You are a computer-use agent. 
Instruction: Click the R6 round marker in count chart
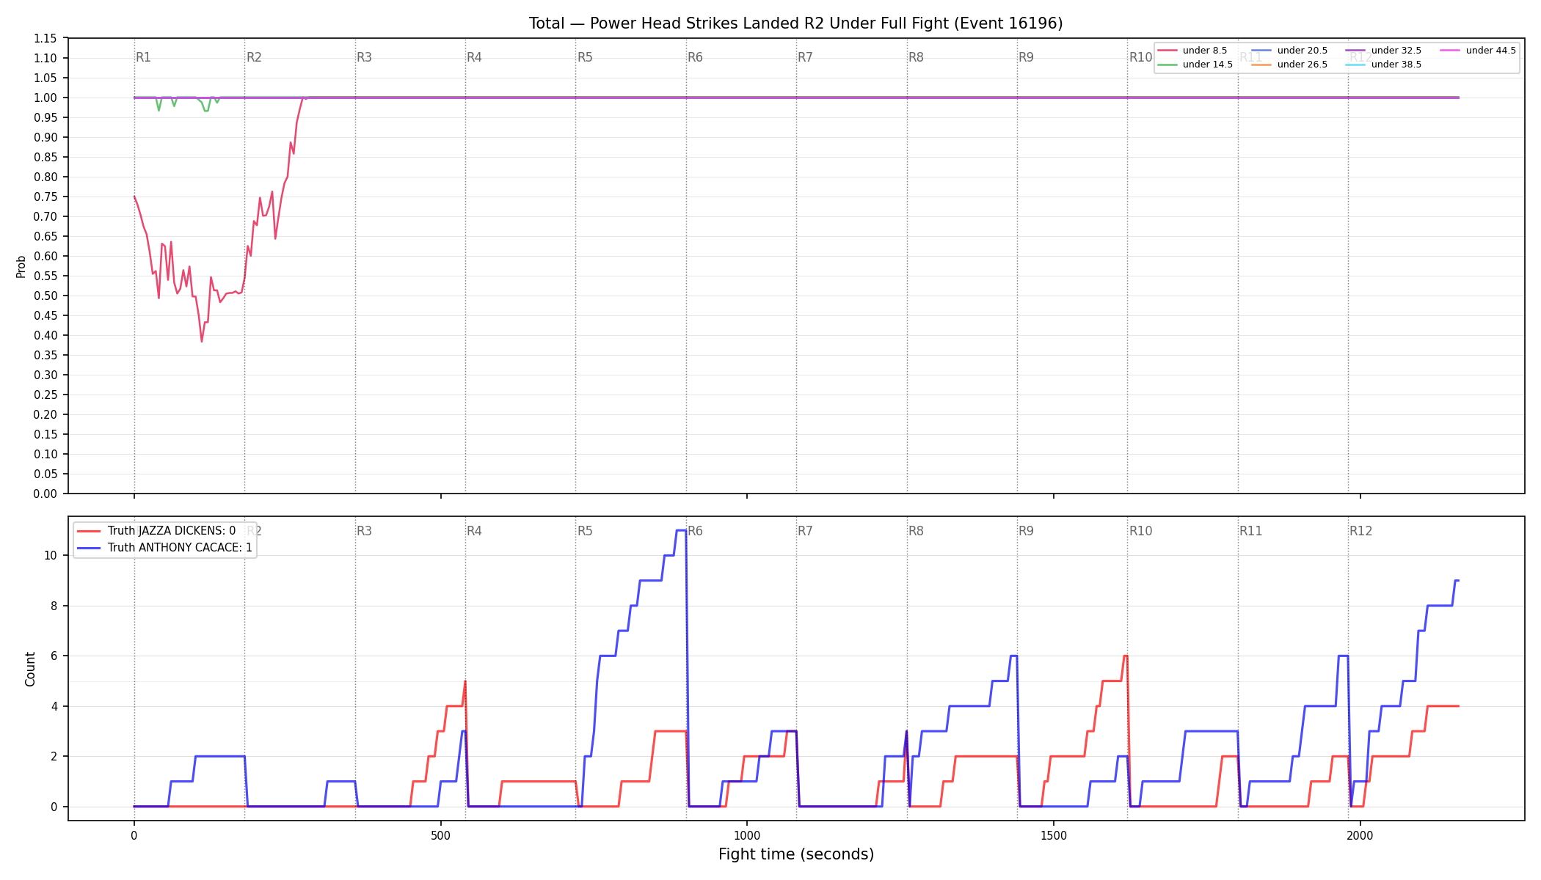point(695,531)
